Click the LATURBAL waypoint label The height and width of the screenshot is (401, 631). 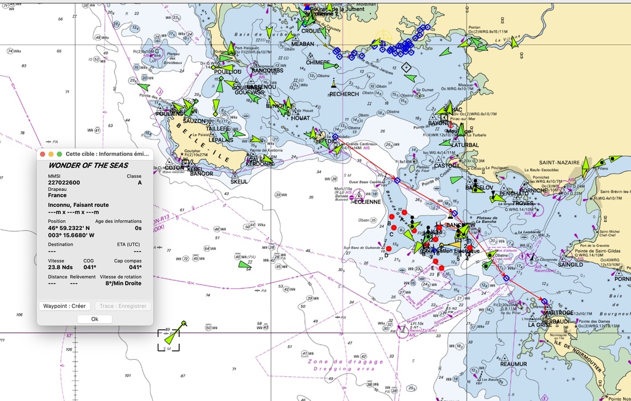[465, 145]
